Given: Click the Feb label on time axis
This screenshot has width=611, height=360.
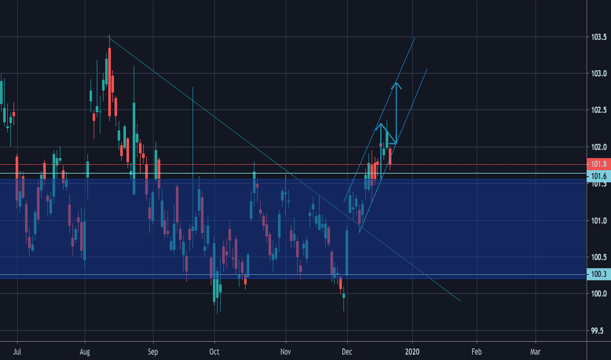Looking at the screenshot, I should (477, 352).
